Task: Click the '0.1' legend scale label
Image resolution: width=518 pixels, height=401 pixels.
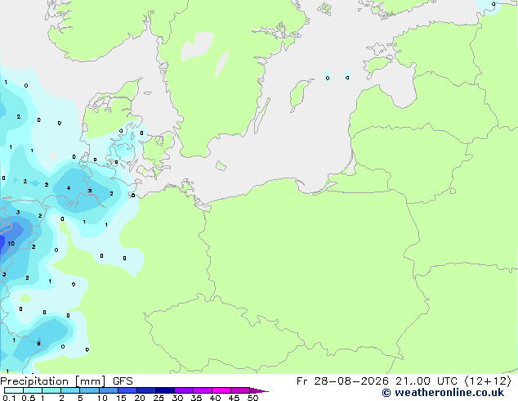Action: click(x=9, y=398)
